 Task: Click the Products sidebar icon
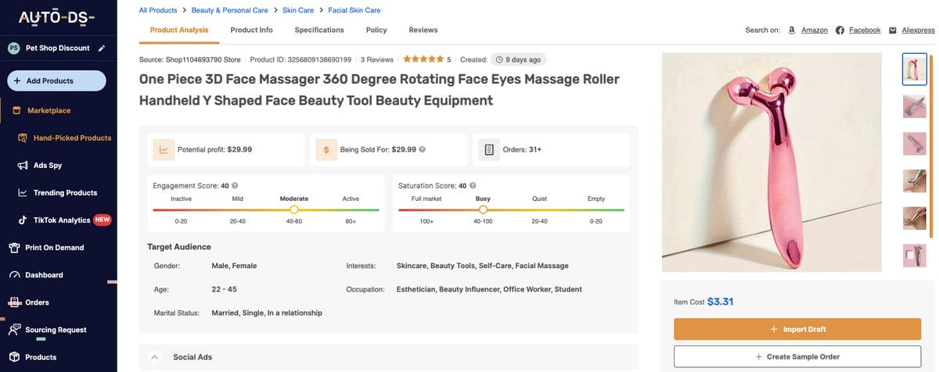click(x=13, y=357)
